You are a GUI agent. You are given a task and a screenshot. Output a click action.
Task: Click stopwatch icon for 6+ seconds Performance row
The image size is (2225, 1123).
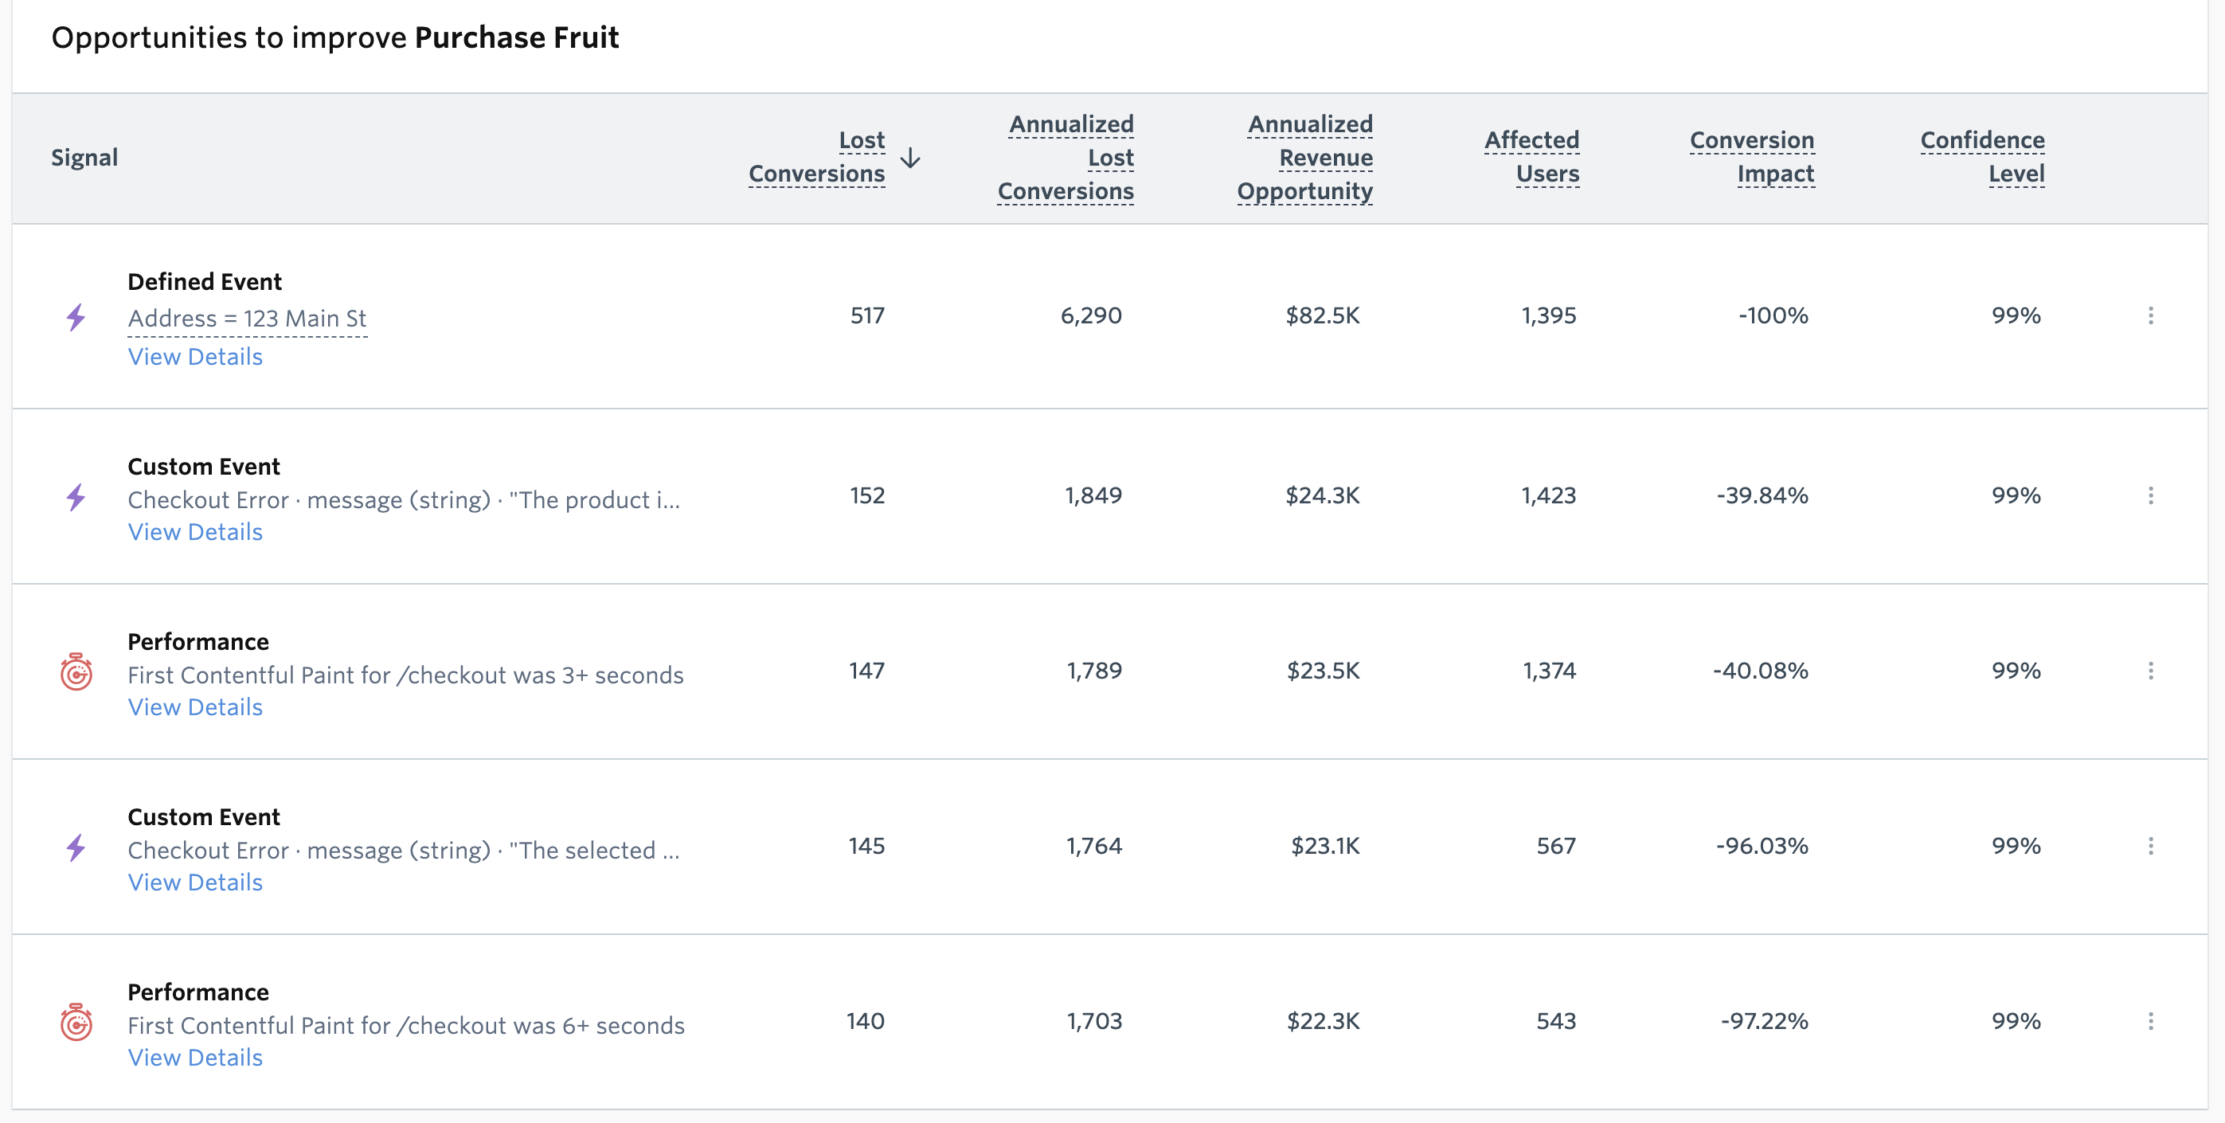(x=76, y=1023)
